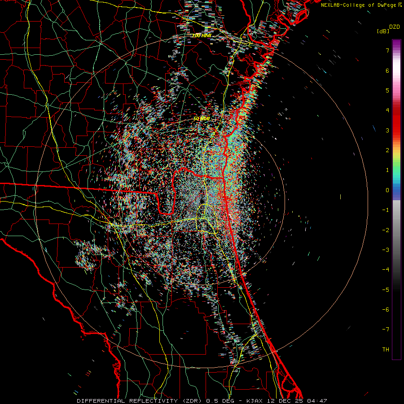This screenshot has height=404, width=404.
Task: Click the DZD label above the color scale
Action: pyautogui.click(x=395, y=27)
